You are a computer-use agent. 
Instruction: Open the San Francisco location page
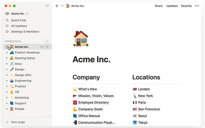click(x=149, y=109)
